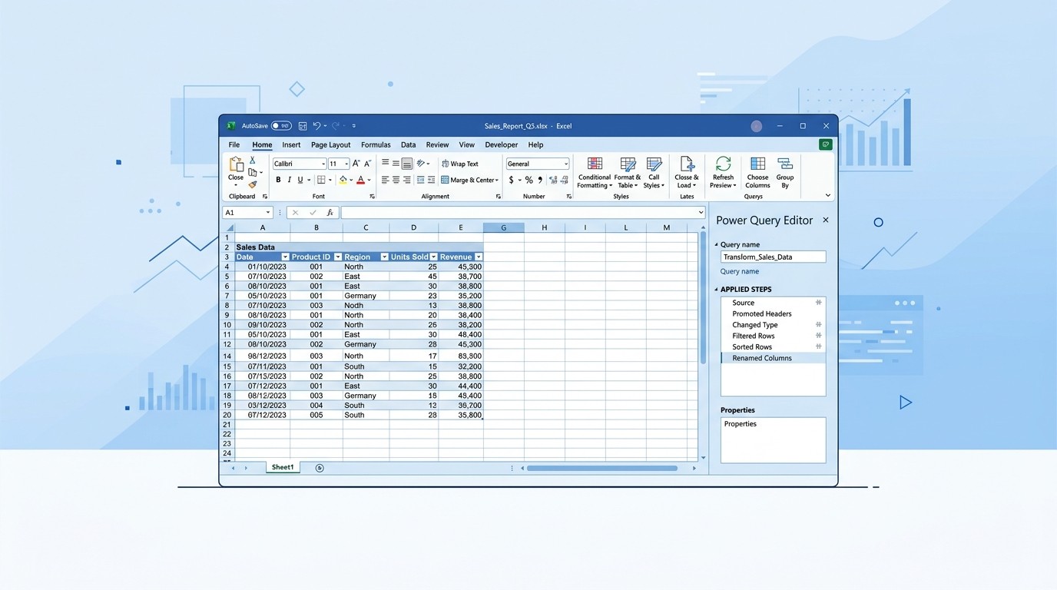Open the Customize Quick Access Toolbar arrow
The image size is (1057, 590).
pyautogui.click(x=354, y=126)
